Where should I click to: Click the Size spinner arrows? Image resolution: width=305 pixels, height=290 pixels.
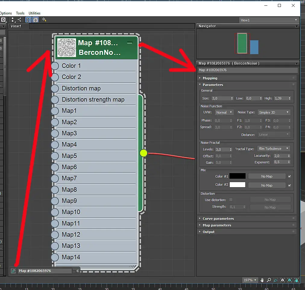coord(232,98)
